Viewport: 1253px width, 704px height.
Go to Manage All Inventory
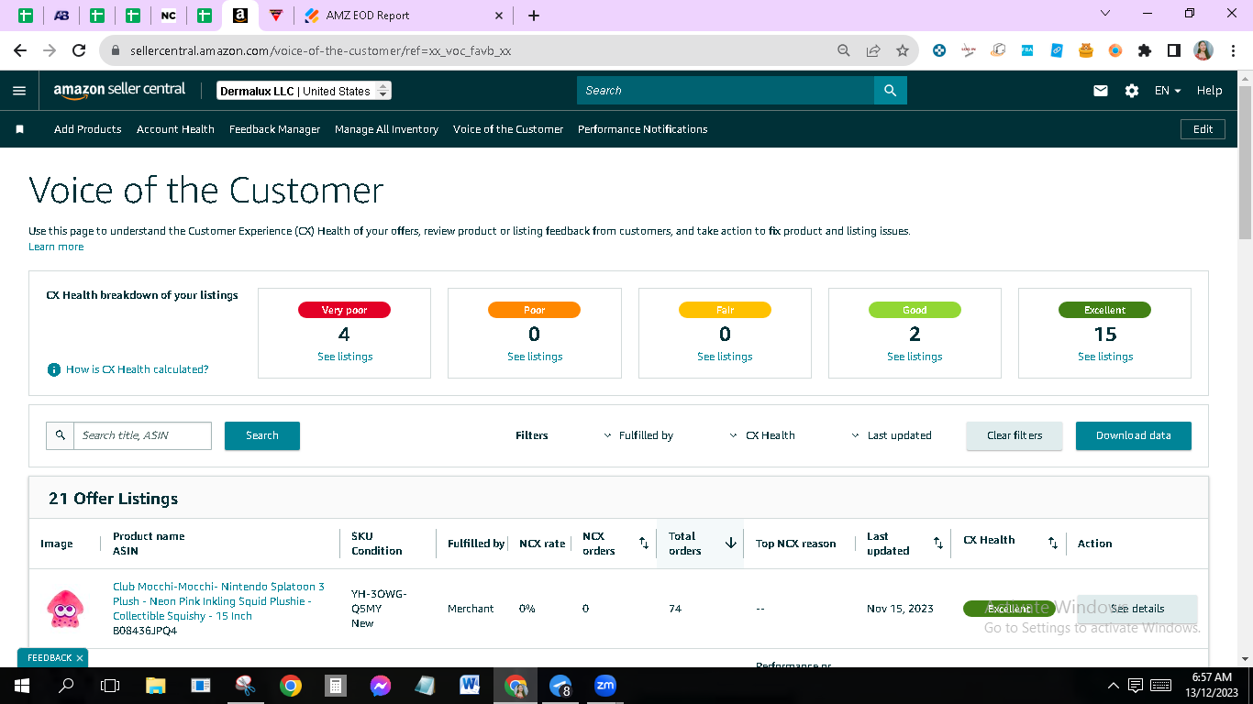pos(386,129)
